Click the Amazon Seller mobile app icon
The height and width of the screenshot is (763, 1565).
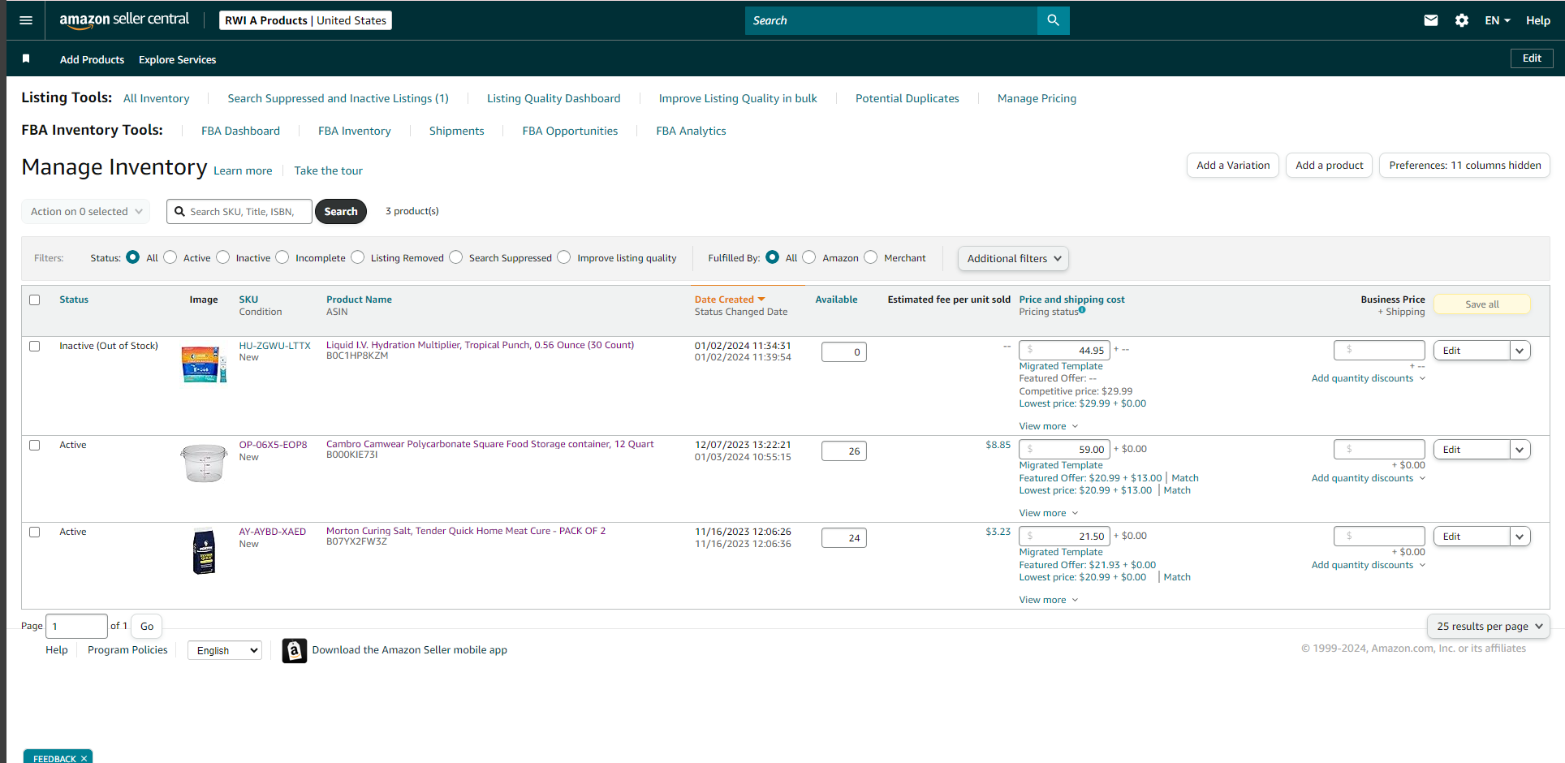295,650
